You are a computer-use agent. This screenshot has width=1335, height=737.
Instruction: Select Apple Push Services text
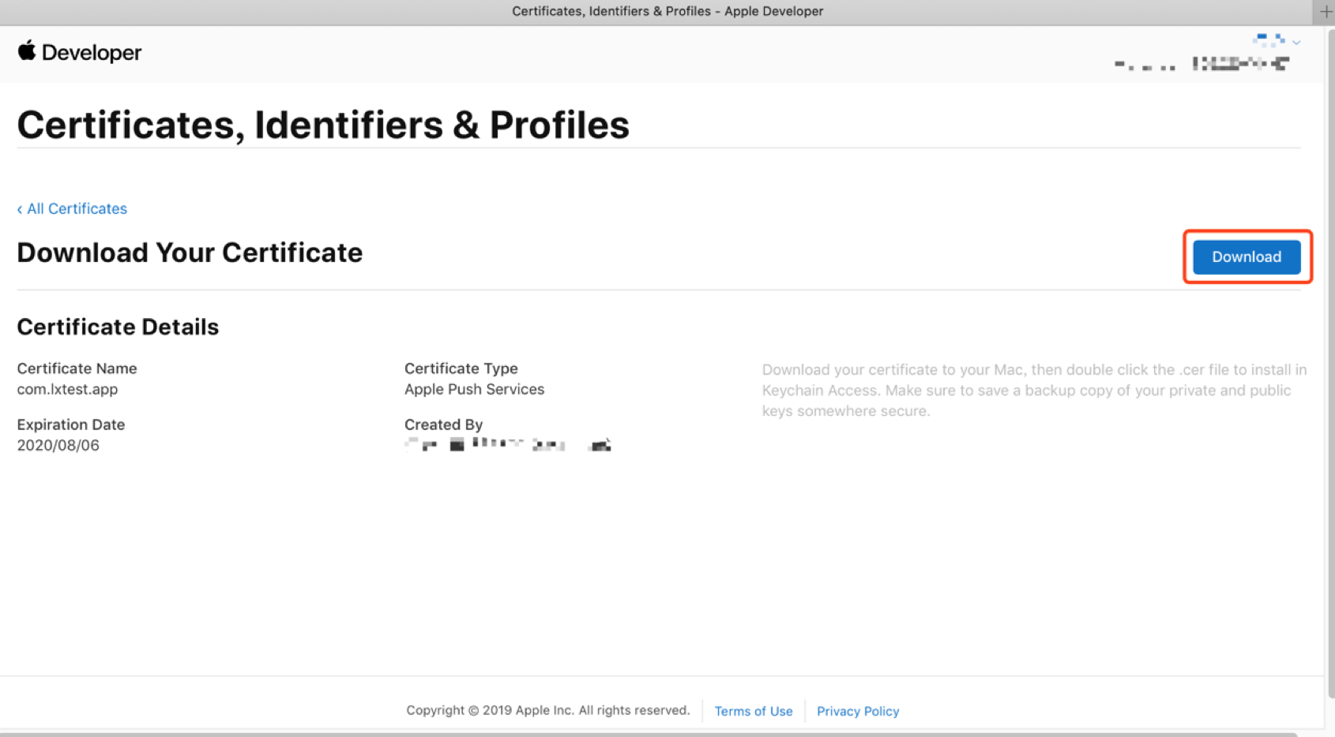click(x=474, y=389)
